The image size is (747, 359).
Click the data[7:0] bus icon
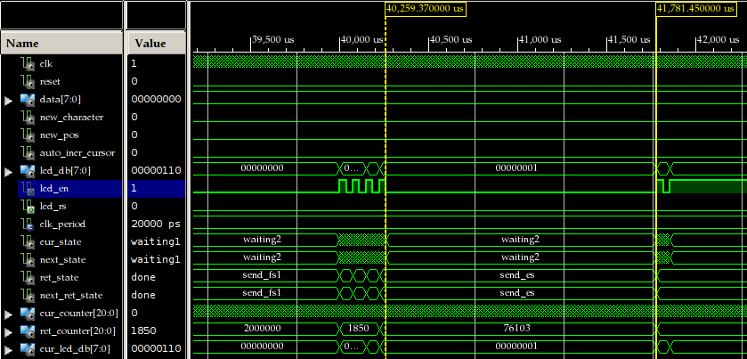pos(28,99)
